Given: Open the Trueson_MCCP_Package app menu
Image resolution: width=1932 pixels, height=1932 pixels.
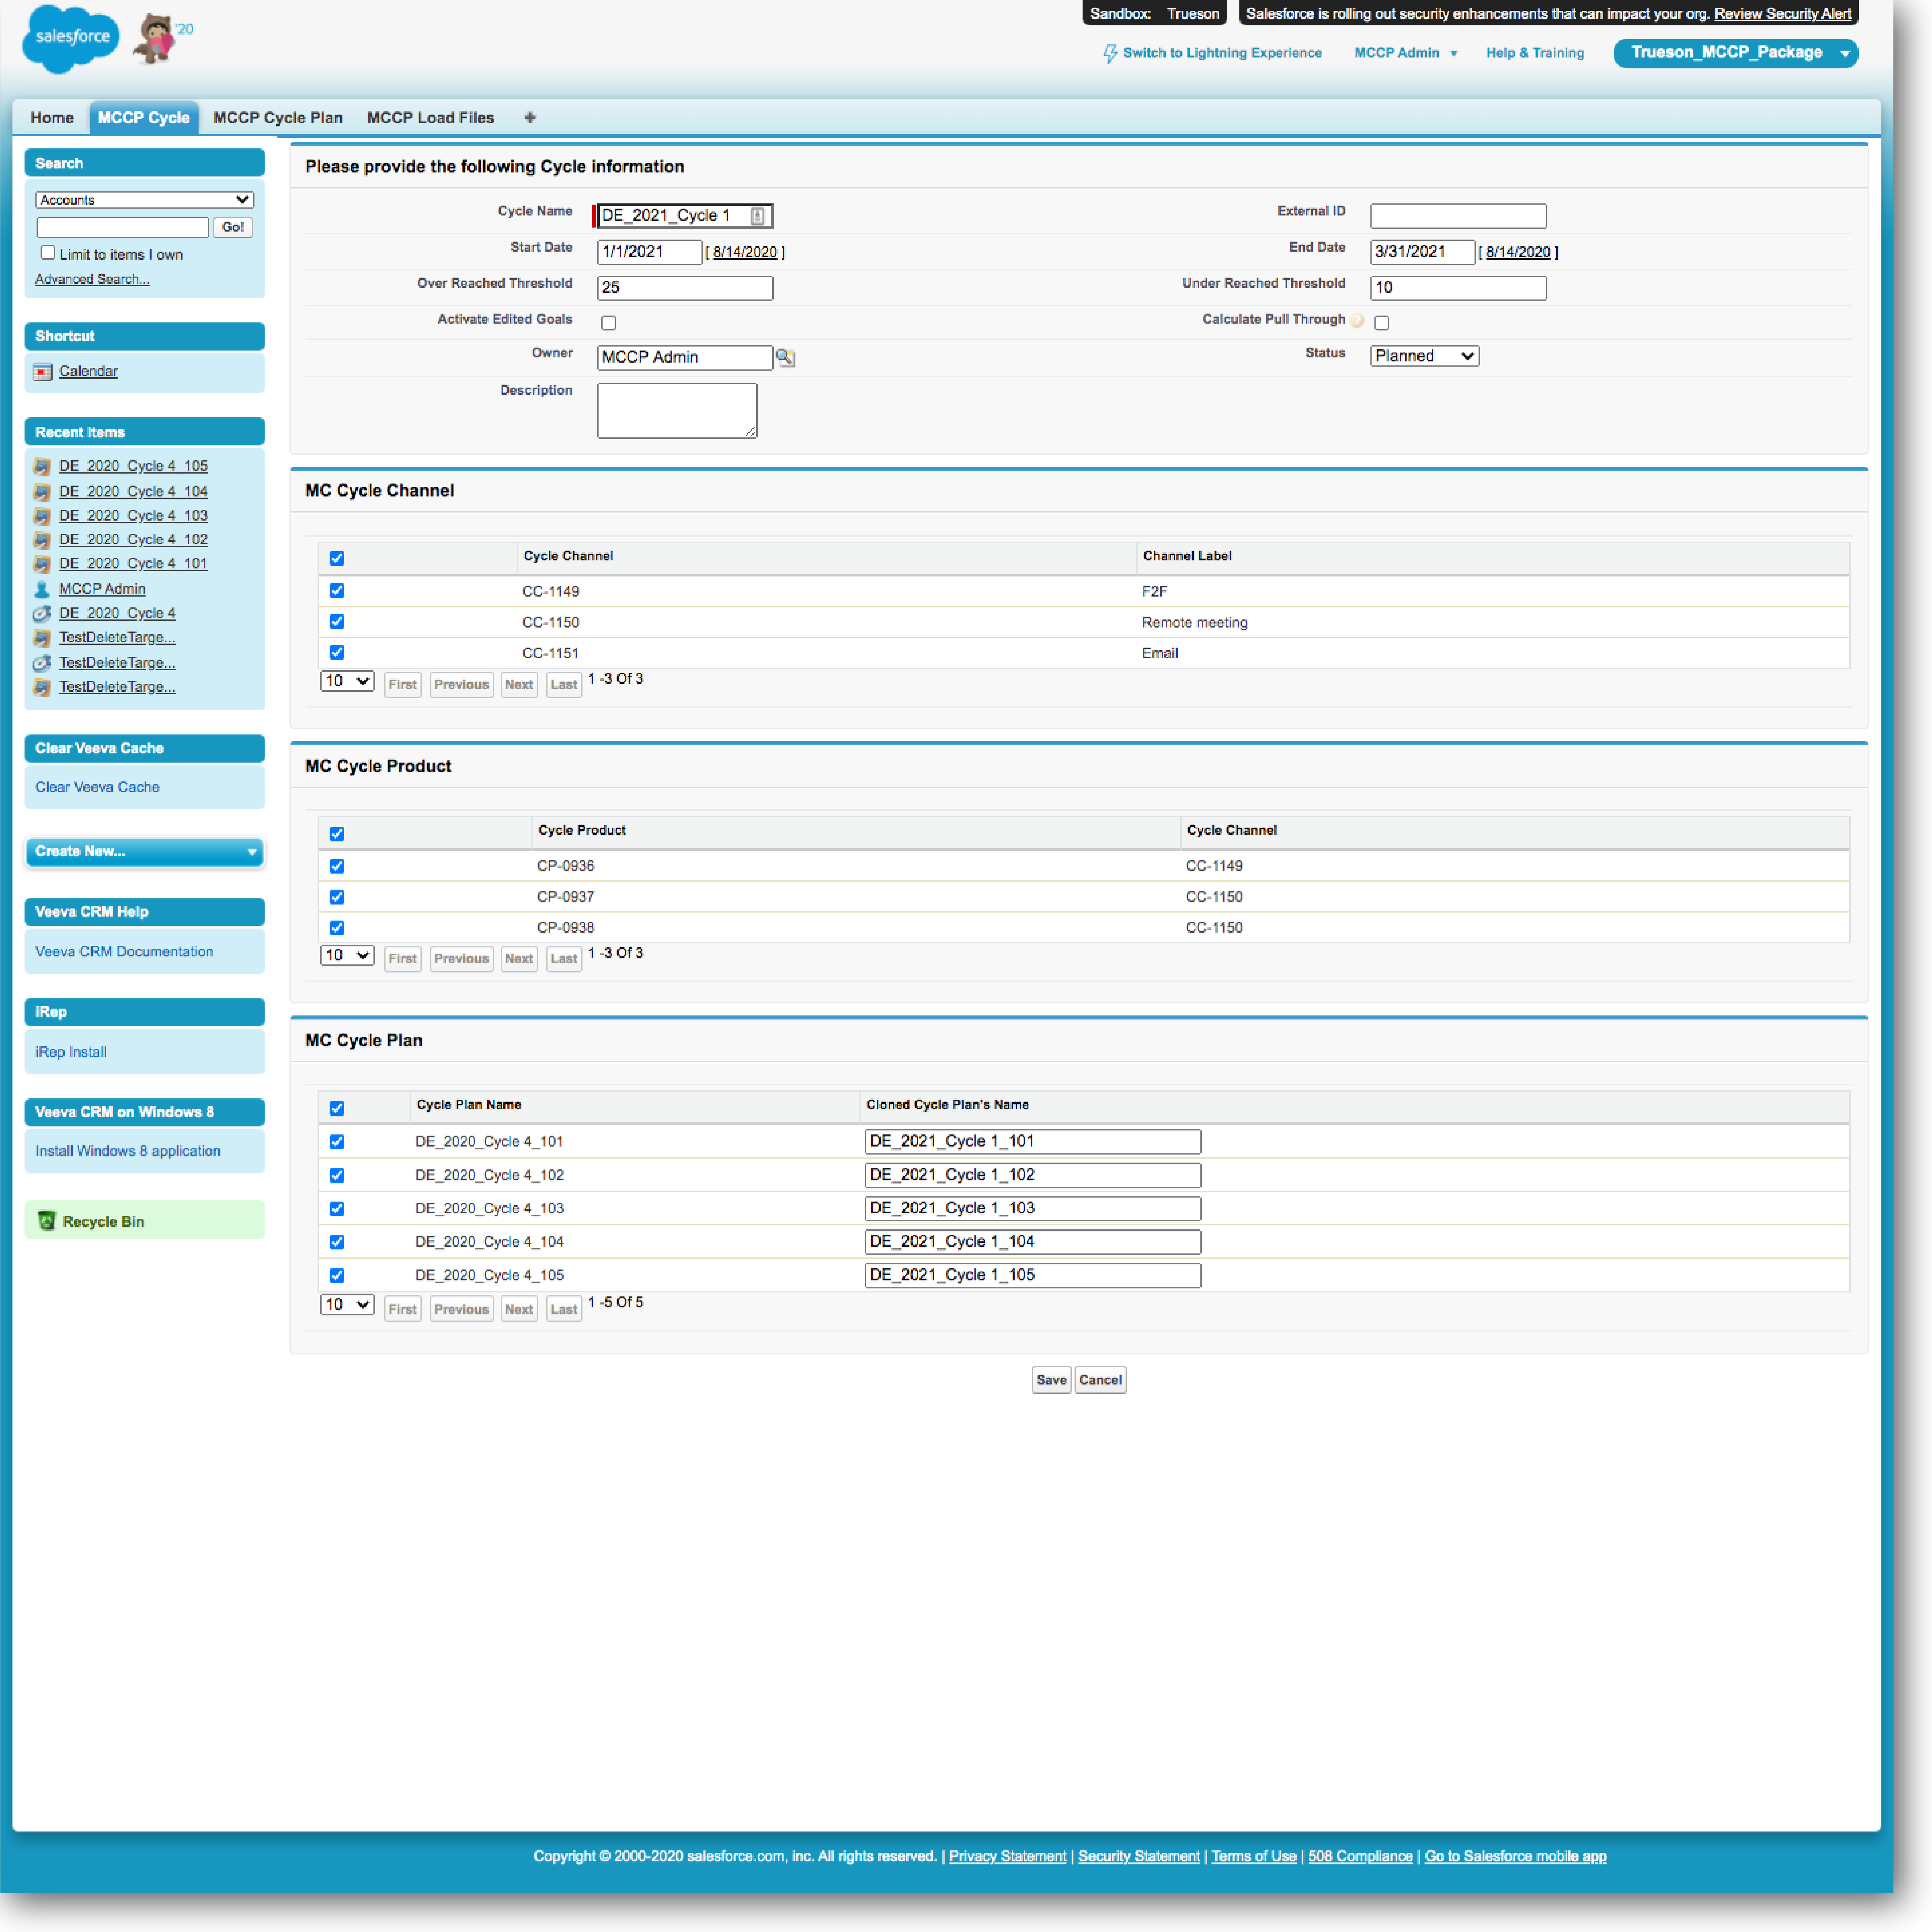Looking at the screenshot, I should [1735, 53].
